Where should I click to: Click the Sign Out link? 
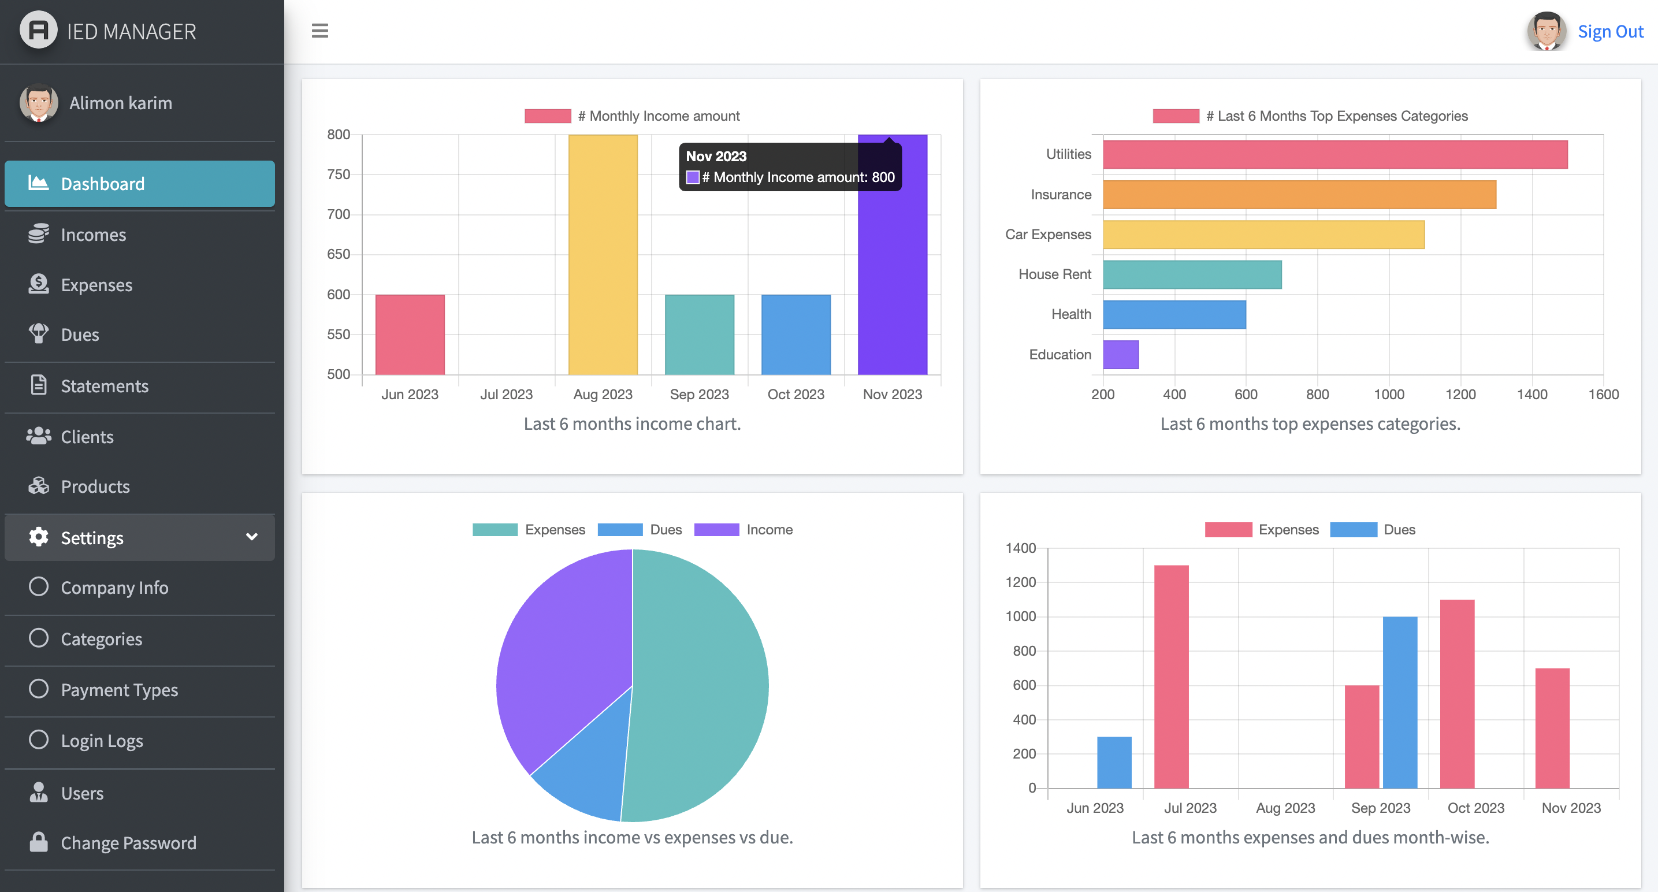tap(1611, 31)
